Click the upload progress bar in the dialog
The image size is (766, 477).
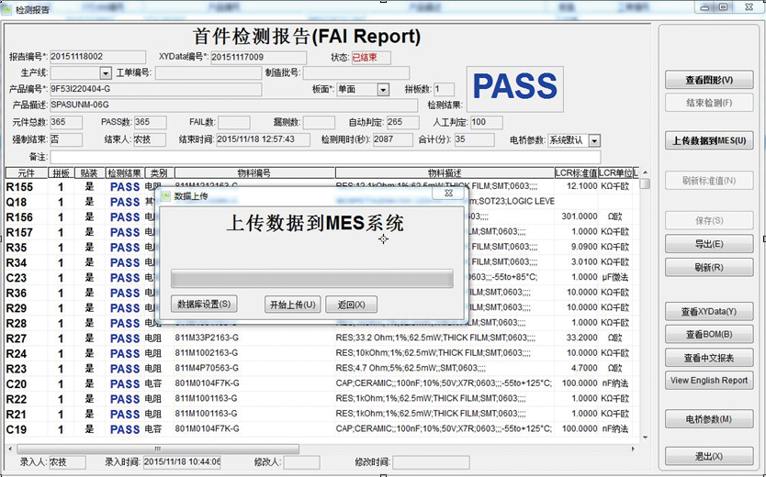[x=311, y=279]
